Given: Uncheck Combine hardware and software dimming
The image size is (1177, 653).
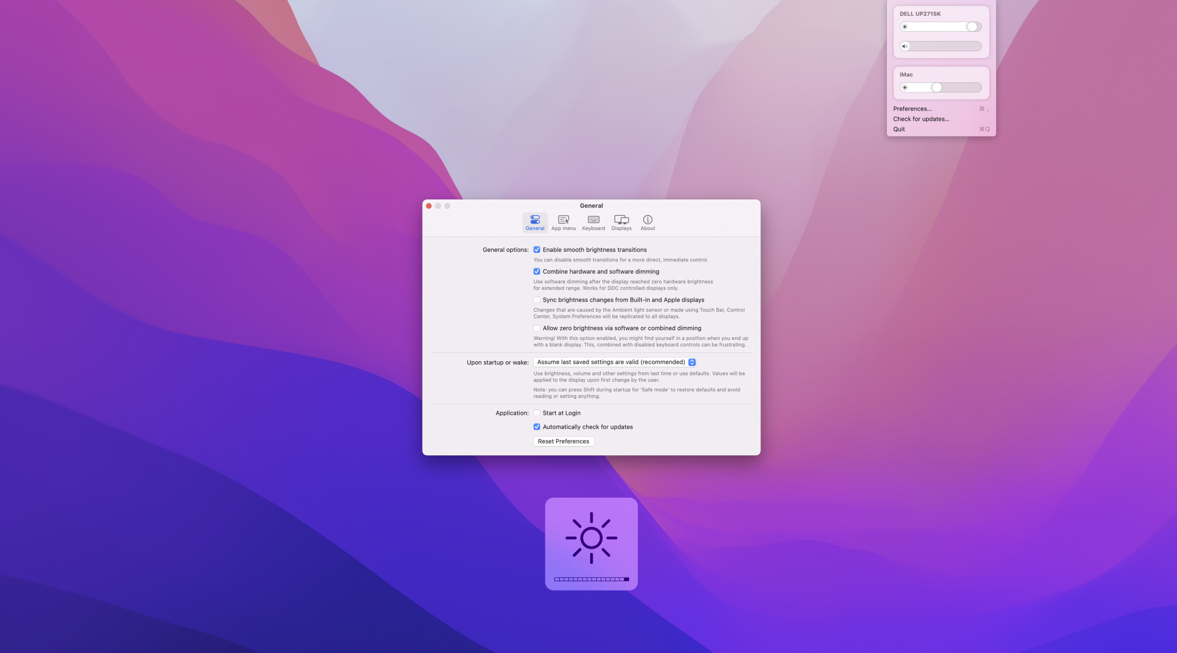Looking at the screenshot, I should click(537, 272).
